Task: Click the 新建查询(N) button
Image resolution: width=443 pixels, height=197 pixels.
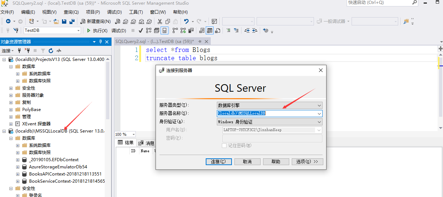Action: (95, 21)
